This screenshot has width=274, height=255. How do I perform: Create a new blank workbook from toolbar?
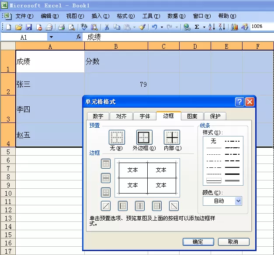pos(9,27)
